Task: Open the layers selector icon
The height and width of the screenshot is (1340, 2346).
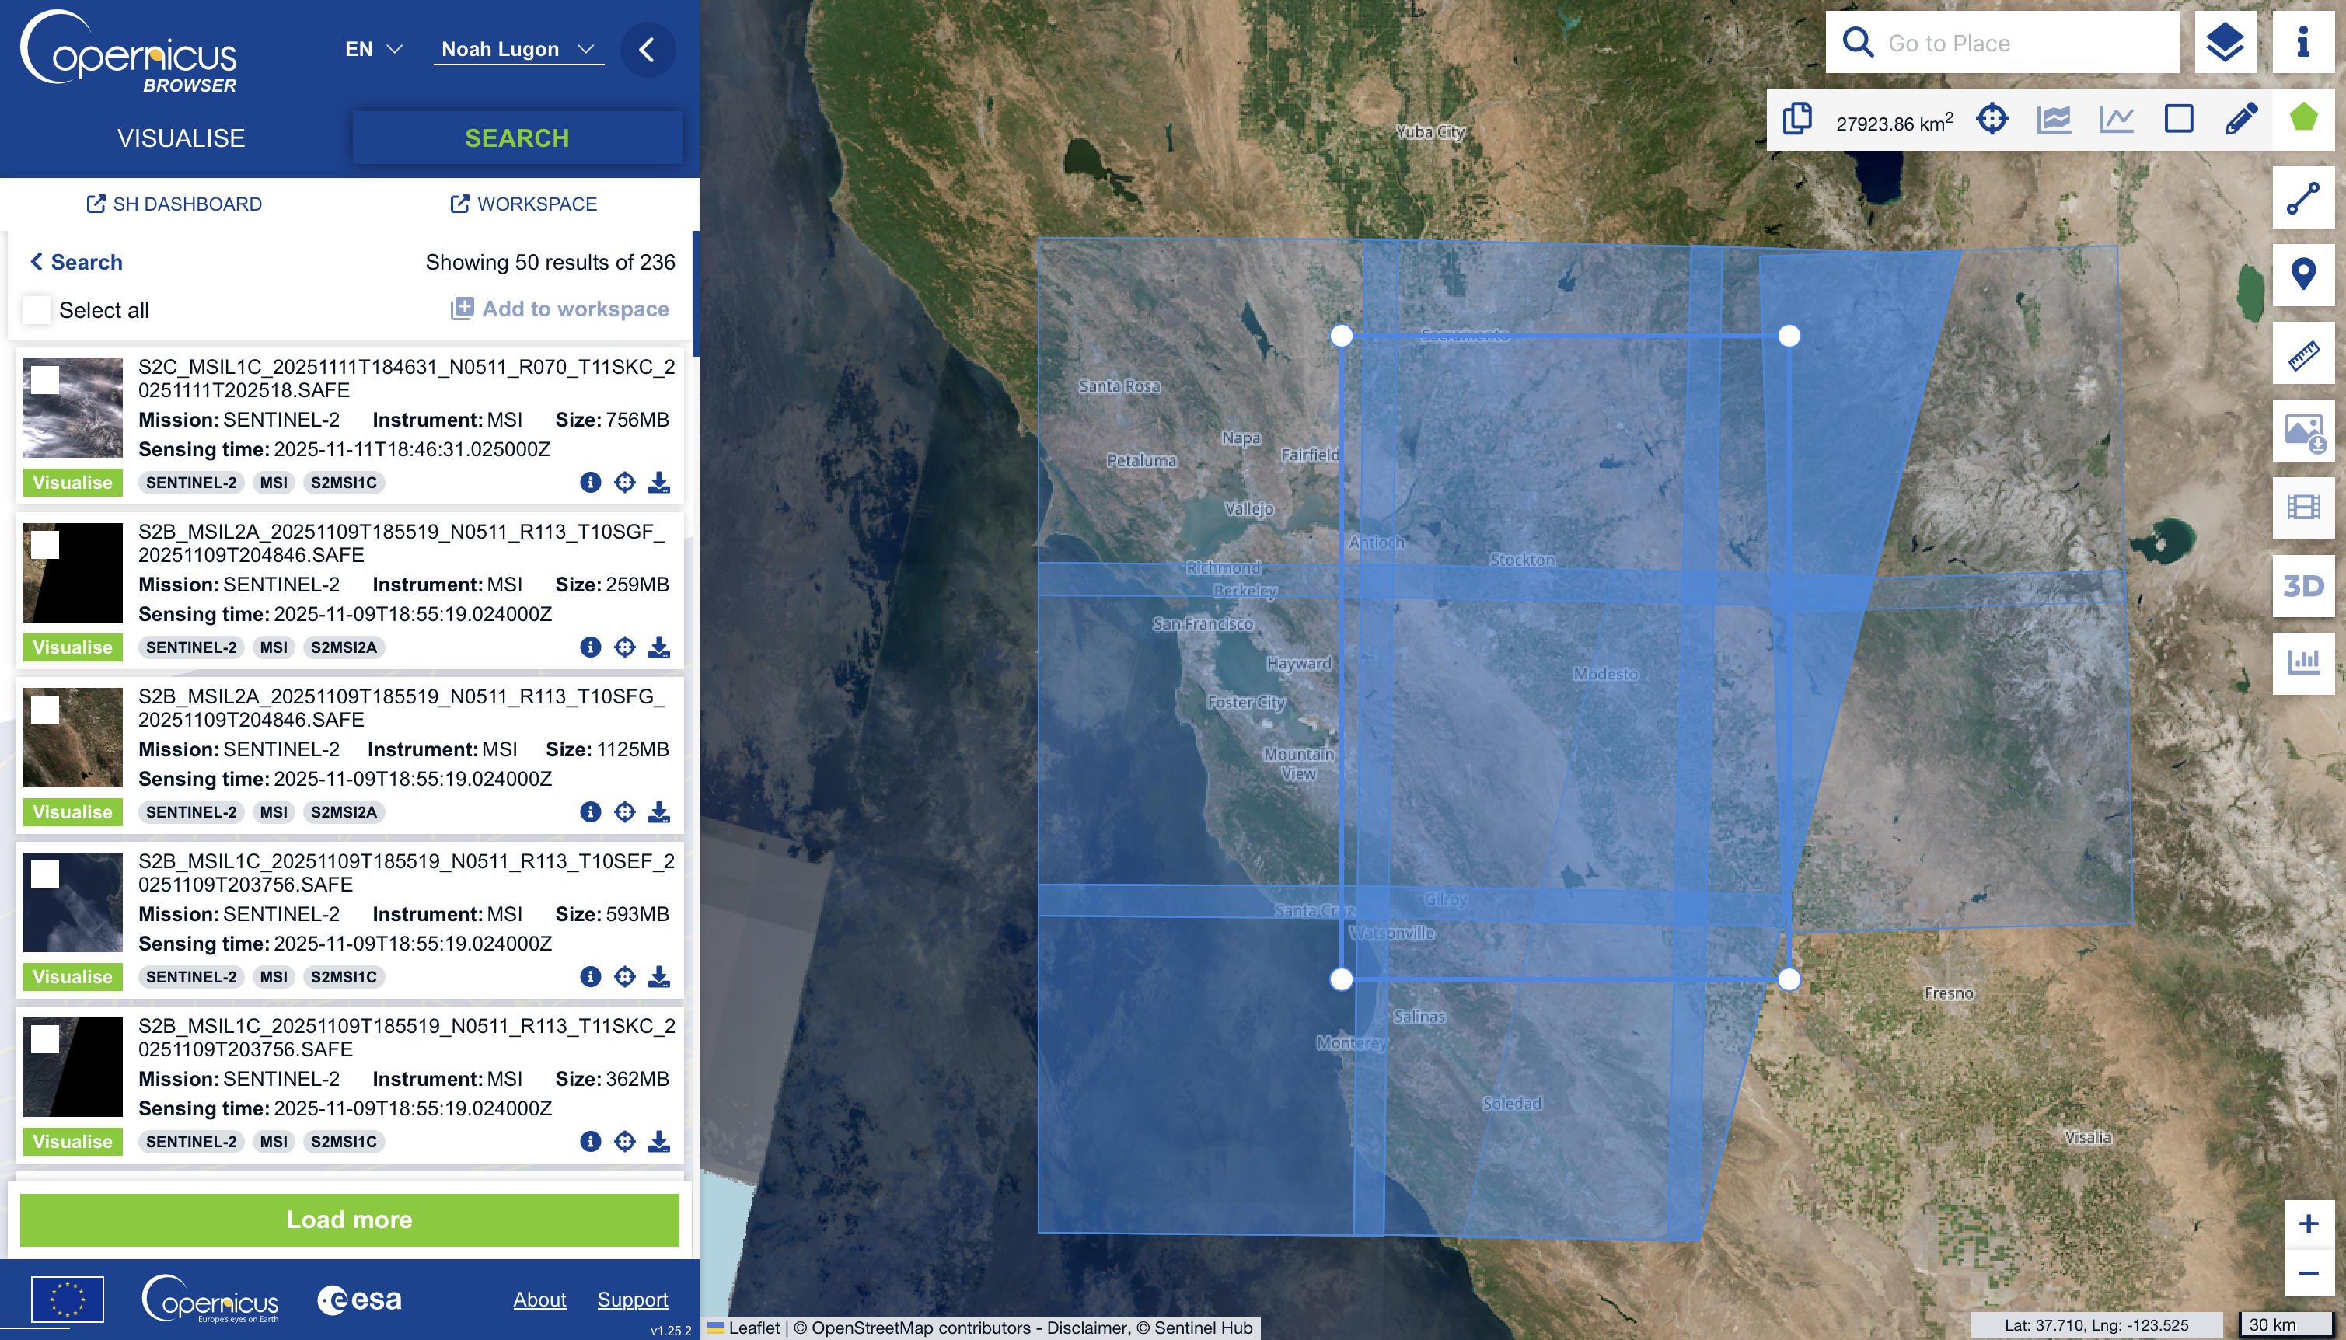Action: click(2224, 42)
